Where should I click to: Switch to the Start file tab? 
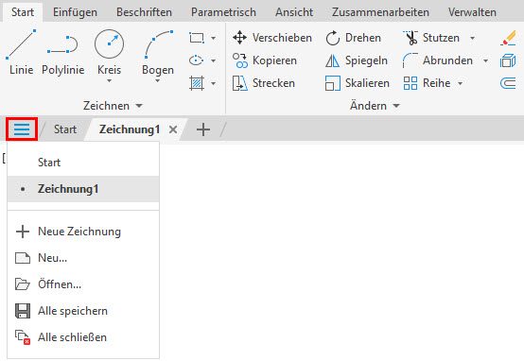tap(65, 129)
